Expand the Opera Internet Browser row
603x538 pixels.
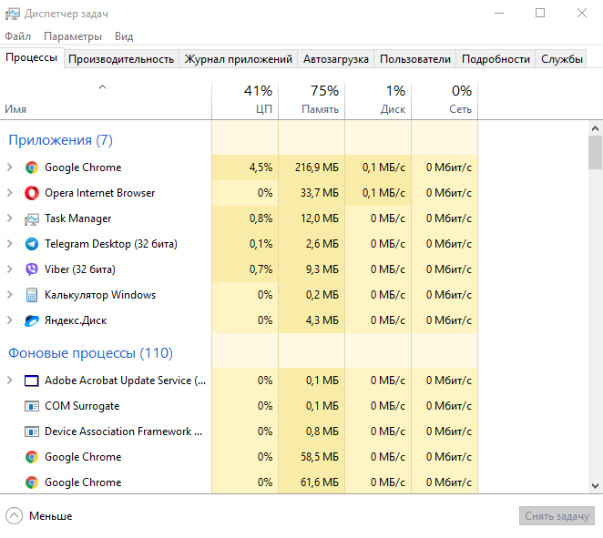pyautogui.click(x=10, y=192)
